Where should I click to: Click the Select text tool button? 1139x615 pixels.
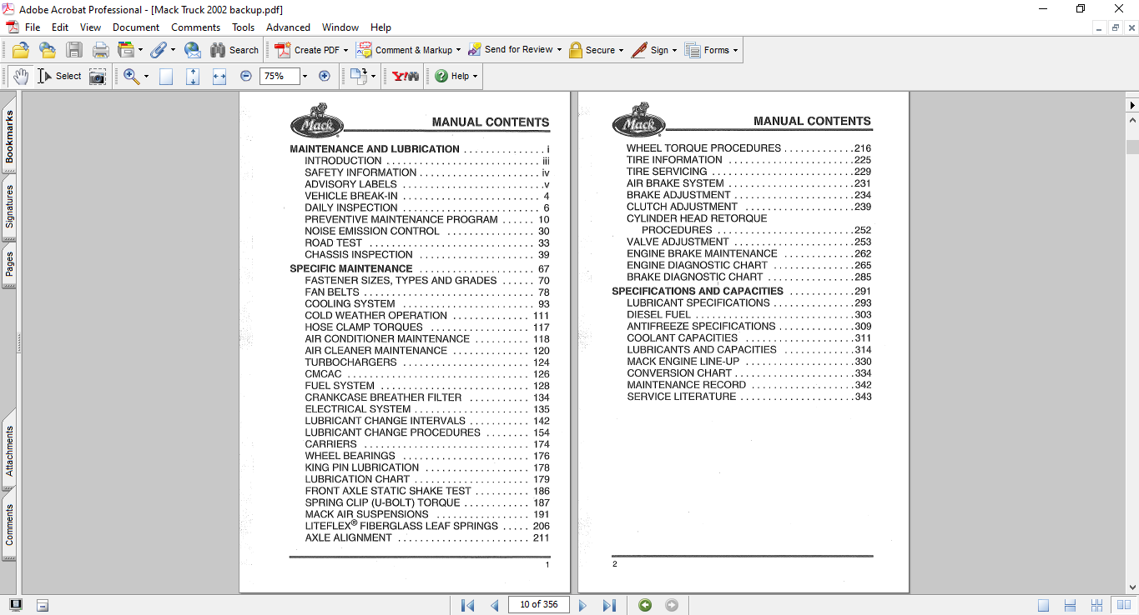(59, 76)
